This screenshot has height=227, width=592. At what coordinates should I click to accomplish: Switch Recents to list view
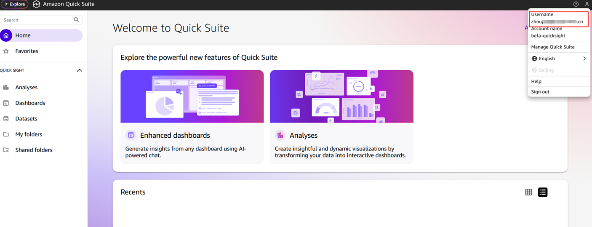point(543,192)
